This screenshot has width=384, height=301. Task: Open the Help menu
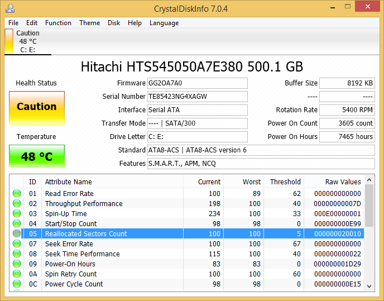pyautogui.click(x=135, y=23)
